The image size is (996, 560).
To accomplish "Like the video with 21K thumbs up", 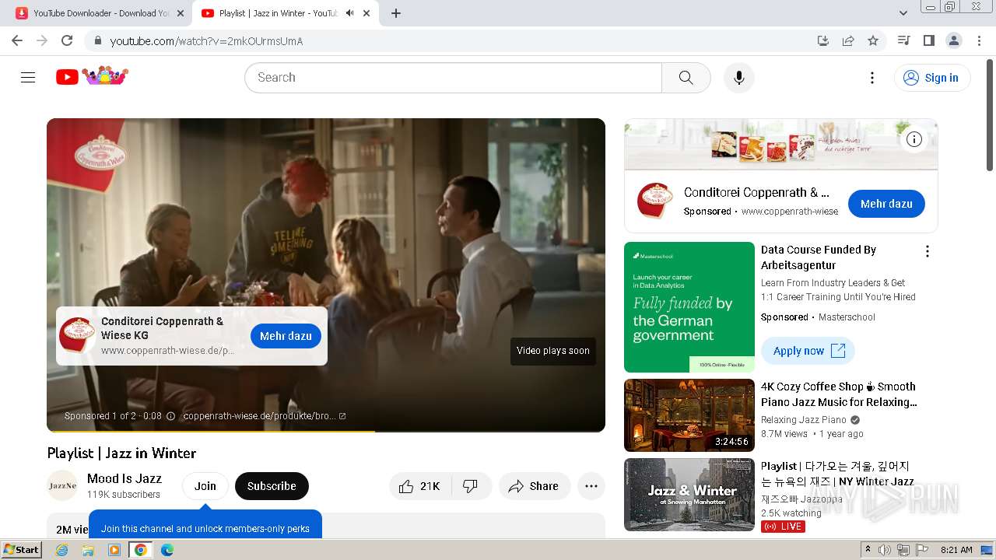I will (x=419, y=486).
